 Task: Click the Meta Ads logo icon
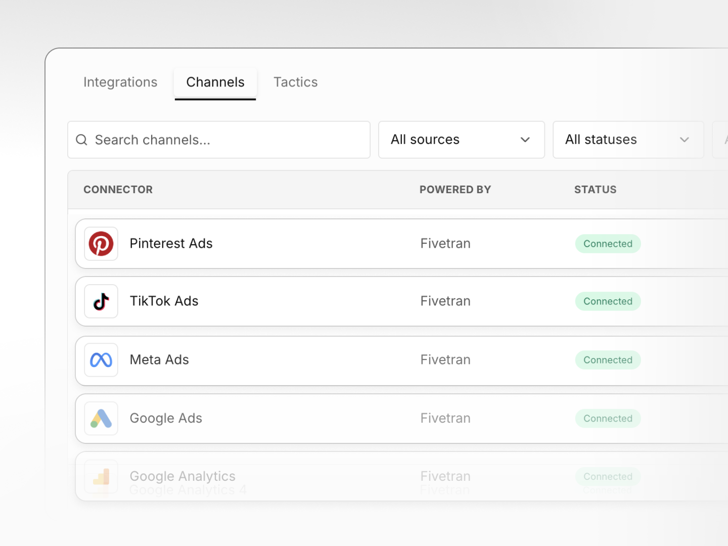pyautogui.click(x=101, y=360)
